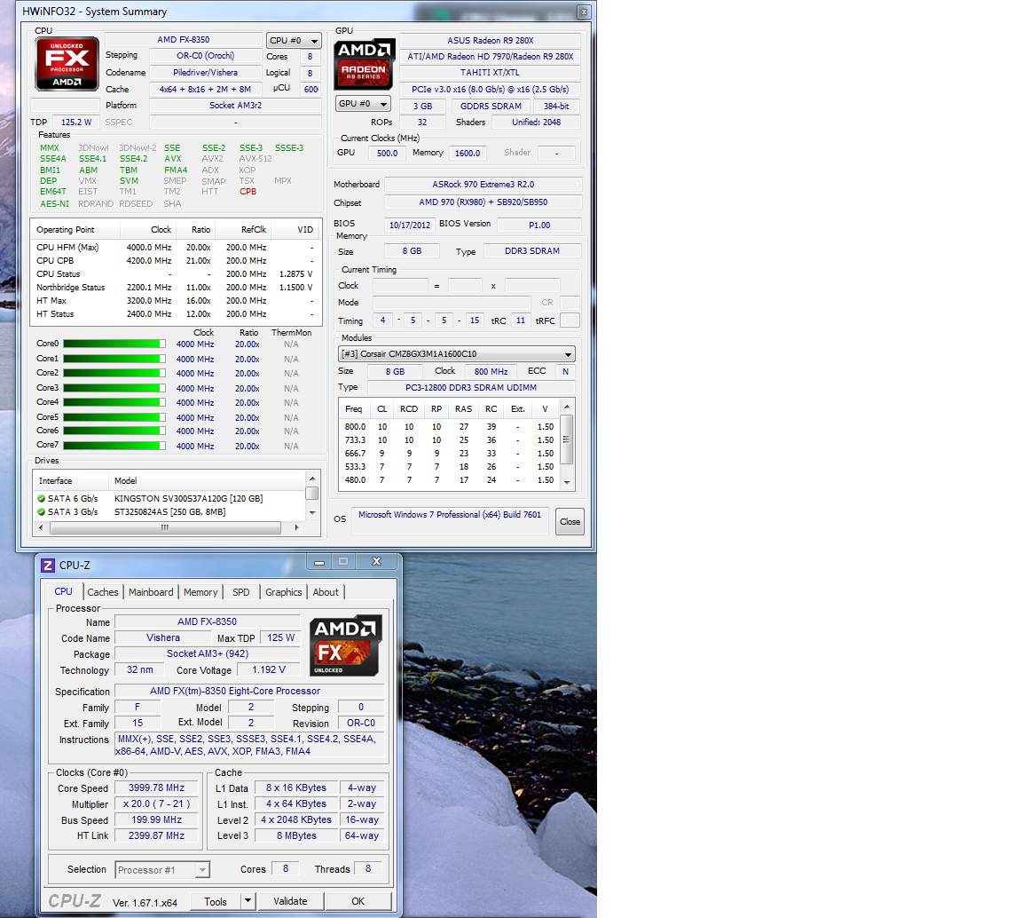Click the BIOS date 10/17/2012 field

click(x=409, y=226)
